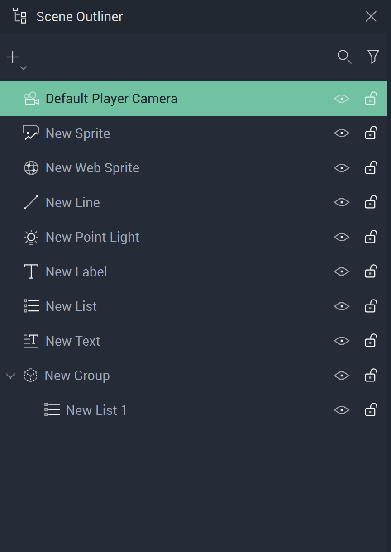The image size is (391, 552).
Task: Click the New Point Light bulb icon
Action: pyautogui.click(x=31, y=237)
